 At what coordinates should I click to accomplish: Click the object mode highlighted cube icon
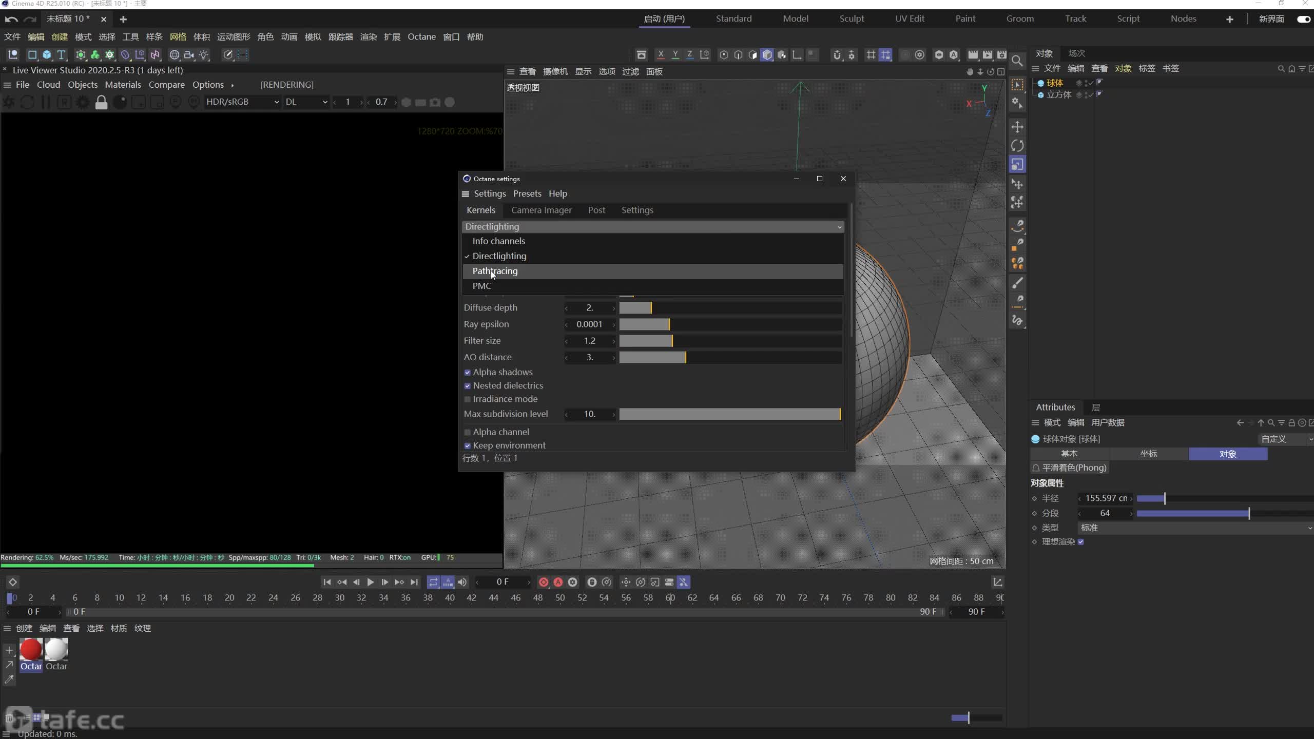click(767, 55)
